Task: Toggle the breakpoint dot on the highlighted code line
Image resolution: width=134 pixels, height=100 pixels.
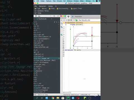Action: (66, 23)
